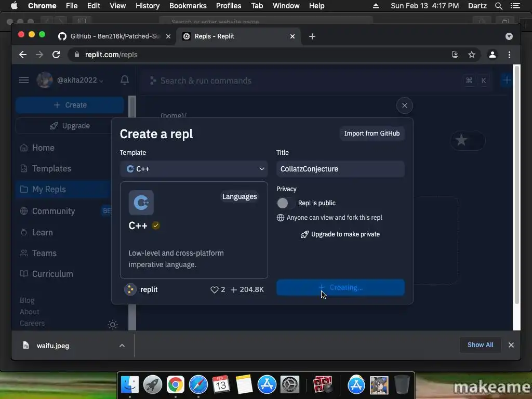Close the downloads bar
Viewport: 532px width, 399px height.
pos(511,345)
